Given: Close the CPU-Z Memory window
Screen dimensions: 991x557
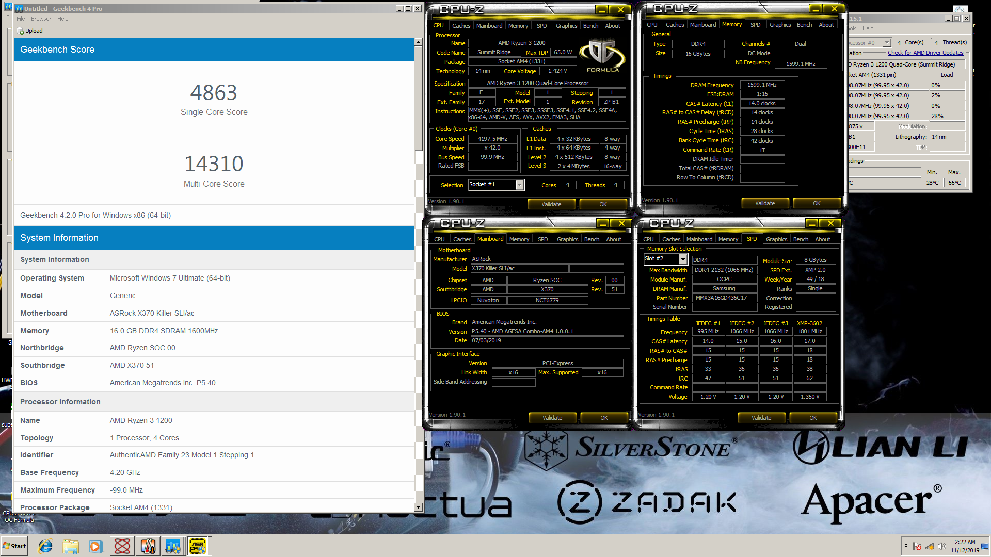Looking at the screenshot, I should click(x=834, y=9).
